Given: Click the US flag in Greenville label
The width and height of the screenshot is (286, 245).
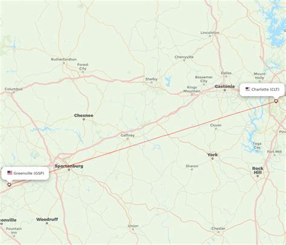Looking at the screenshot, I should point(10,173).
